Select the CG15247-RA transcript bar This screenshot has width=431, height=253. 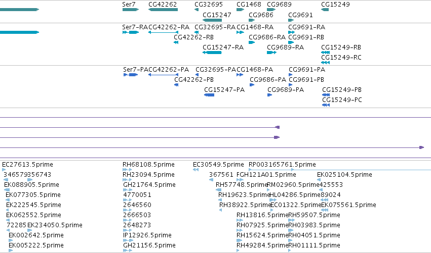[x=212, y=53]
